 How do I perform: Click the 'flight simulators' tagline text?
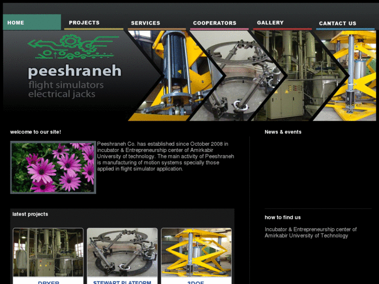point(66,85)
